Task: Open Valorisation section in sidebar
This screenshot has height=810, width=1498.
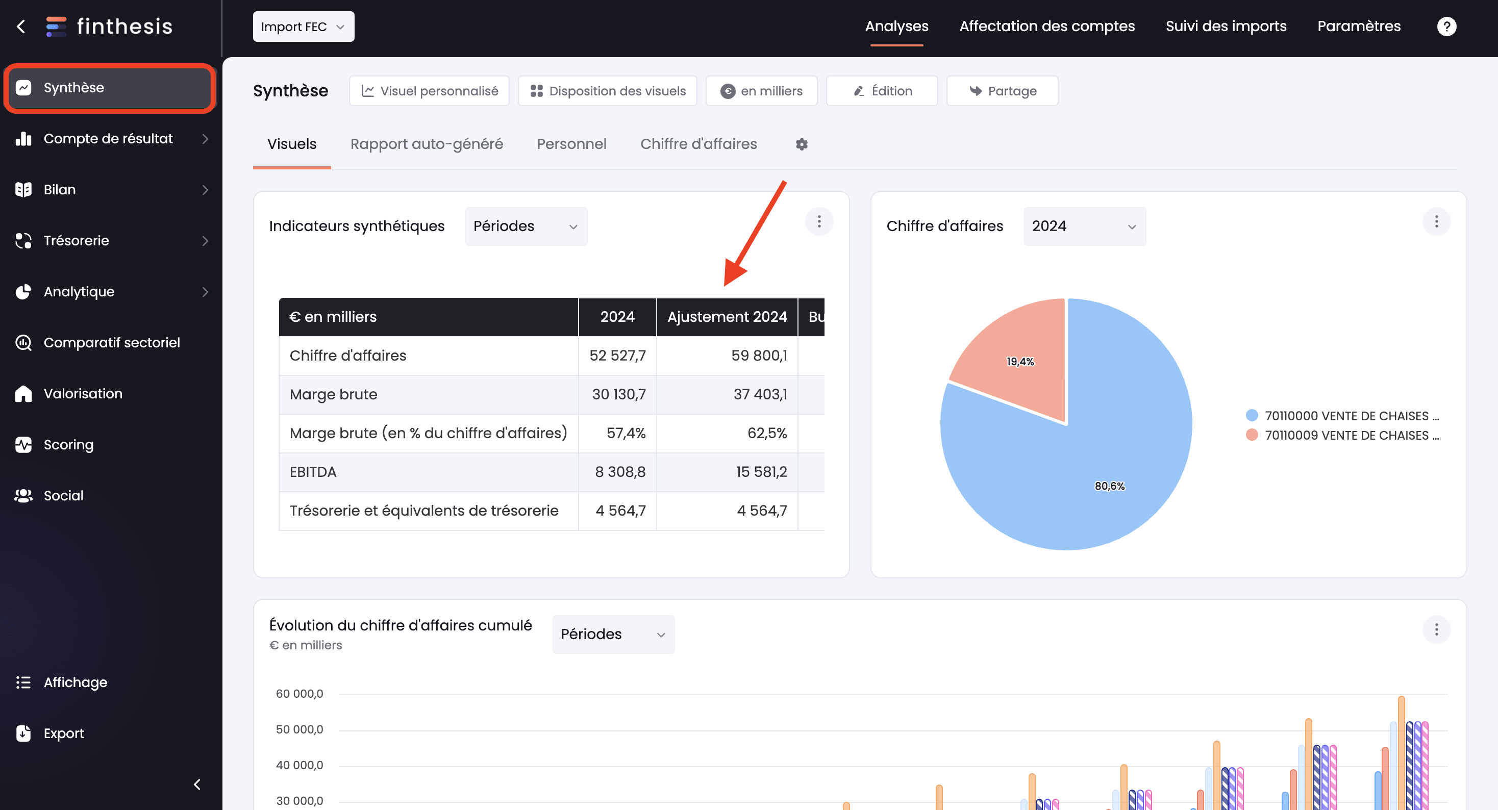Action: (x=83, y=394)
